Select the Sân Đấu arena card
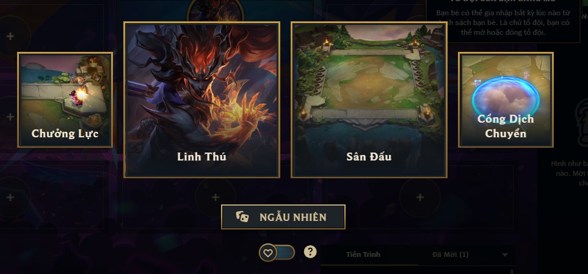The image size is (588, 274). click(x=369, y=99)
